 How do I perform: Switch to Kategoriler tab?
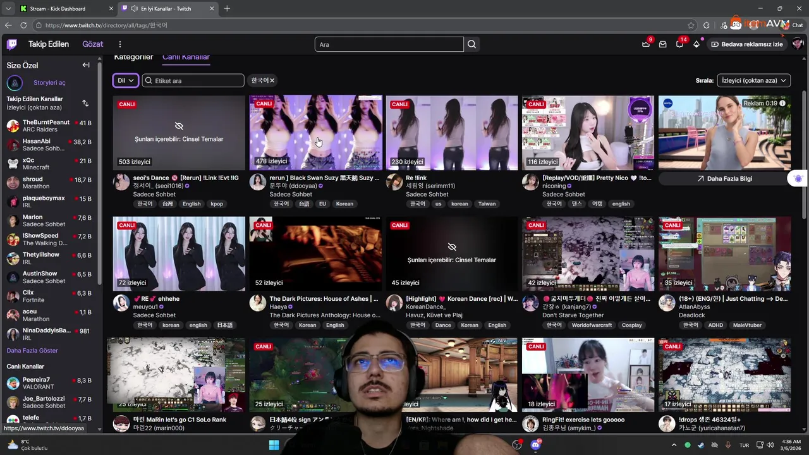[133, 57]
